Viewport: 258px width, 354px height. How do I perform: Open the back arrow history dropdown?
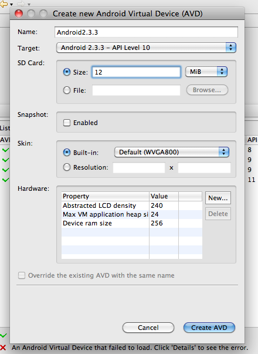coord(12,5)
